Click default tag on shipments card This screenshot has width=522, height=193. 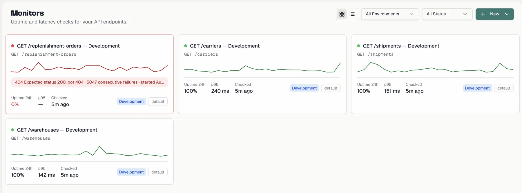[504, 88]
